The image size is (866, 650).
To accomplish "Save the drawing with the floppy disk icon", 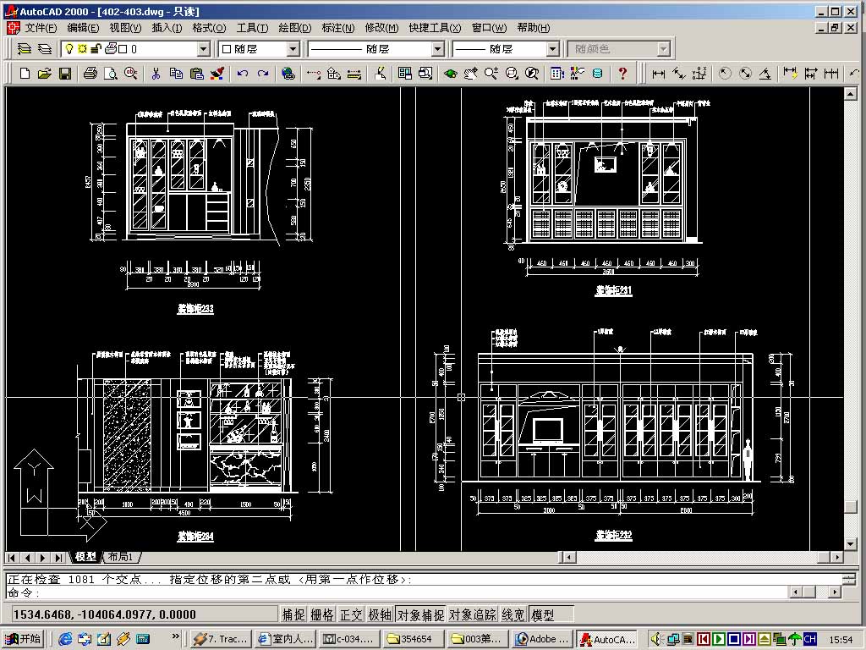I will click(x=65, y=74).
